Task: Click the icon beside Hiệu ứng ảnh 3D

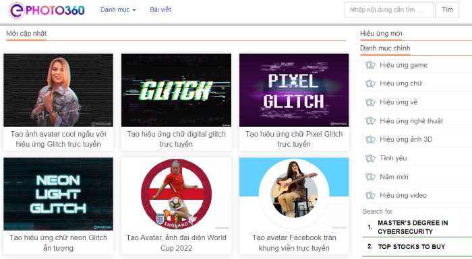Action: pos(370,139)
